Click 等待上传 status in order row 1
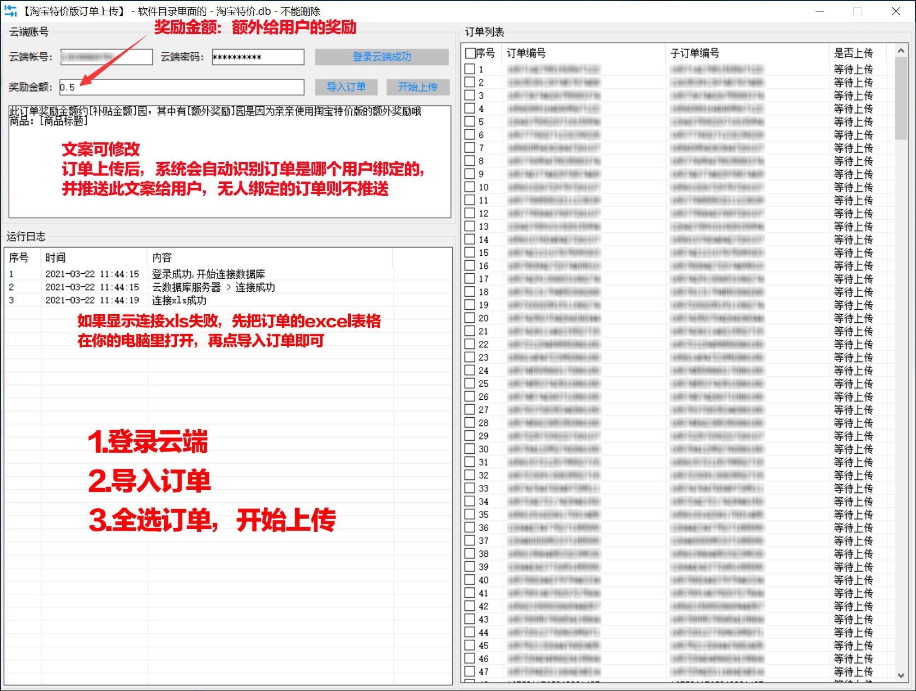This screenshot has width=916, height=691. pos(853,69)
